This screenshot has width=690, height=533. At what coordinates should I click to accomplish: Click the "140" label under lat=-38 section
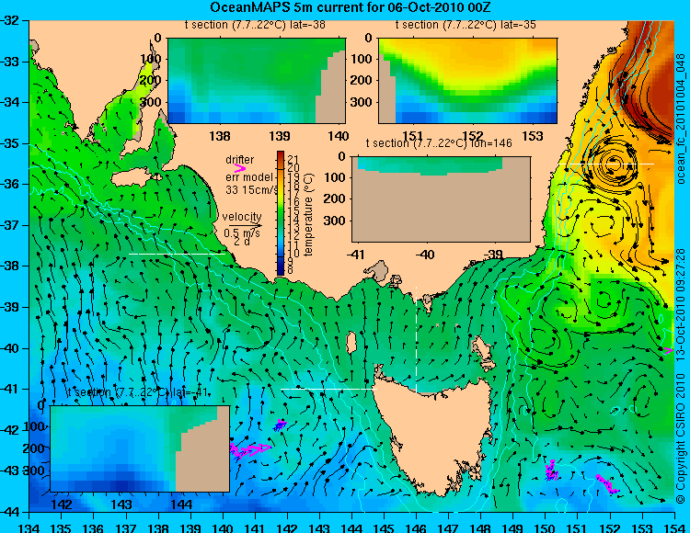click(x=339, y=136)
